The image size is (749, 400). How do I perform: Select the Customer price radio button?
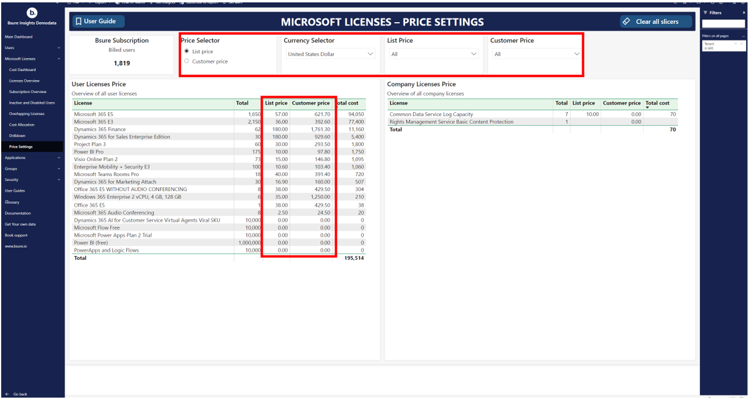pos(187,61)
